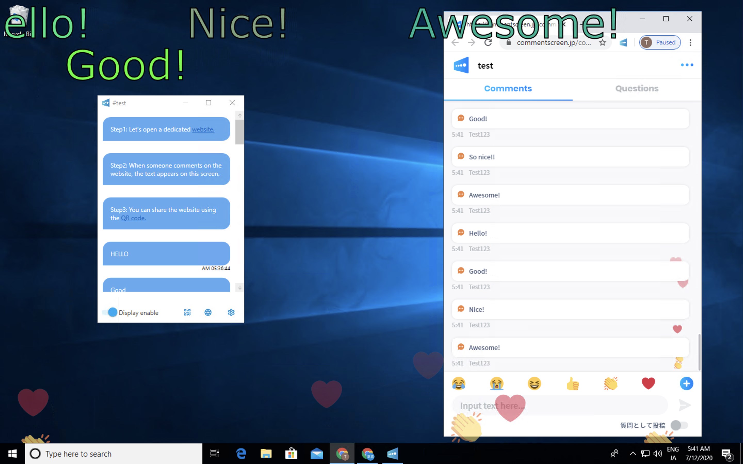Open Chrome's vertical three-dot menu

click(x=690, y=43)
